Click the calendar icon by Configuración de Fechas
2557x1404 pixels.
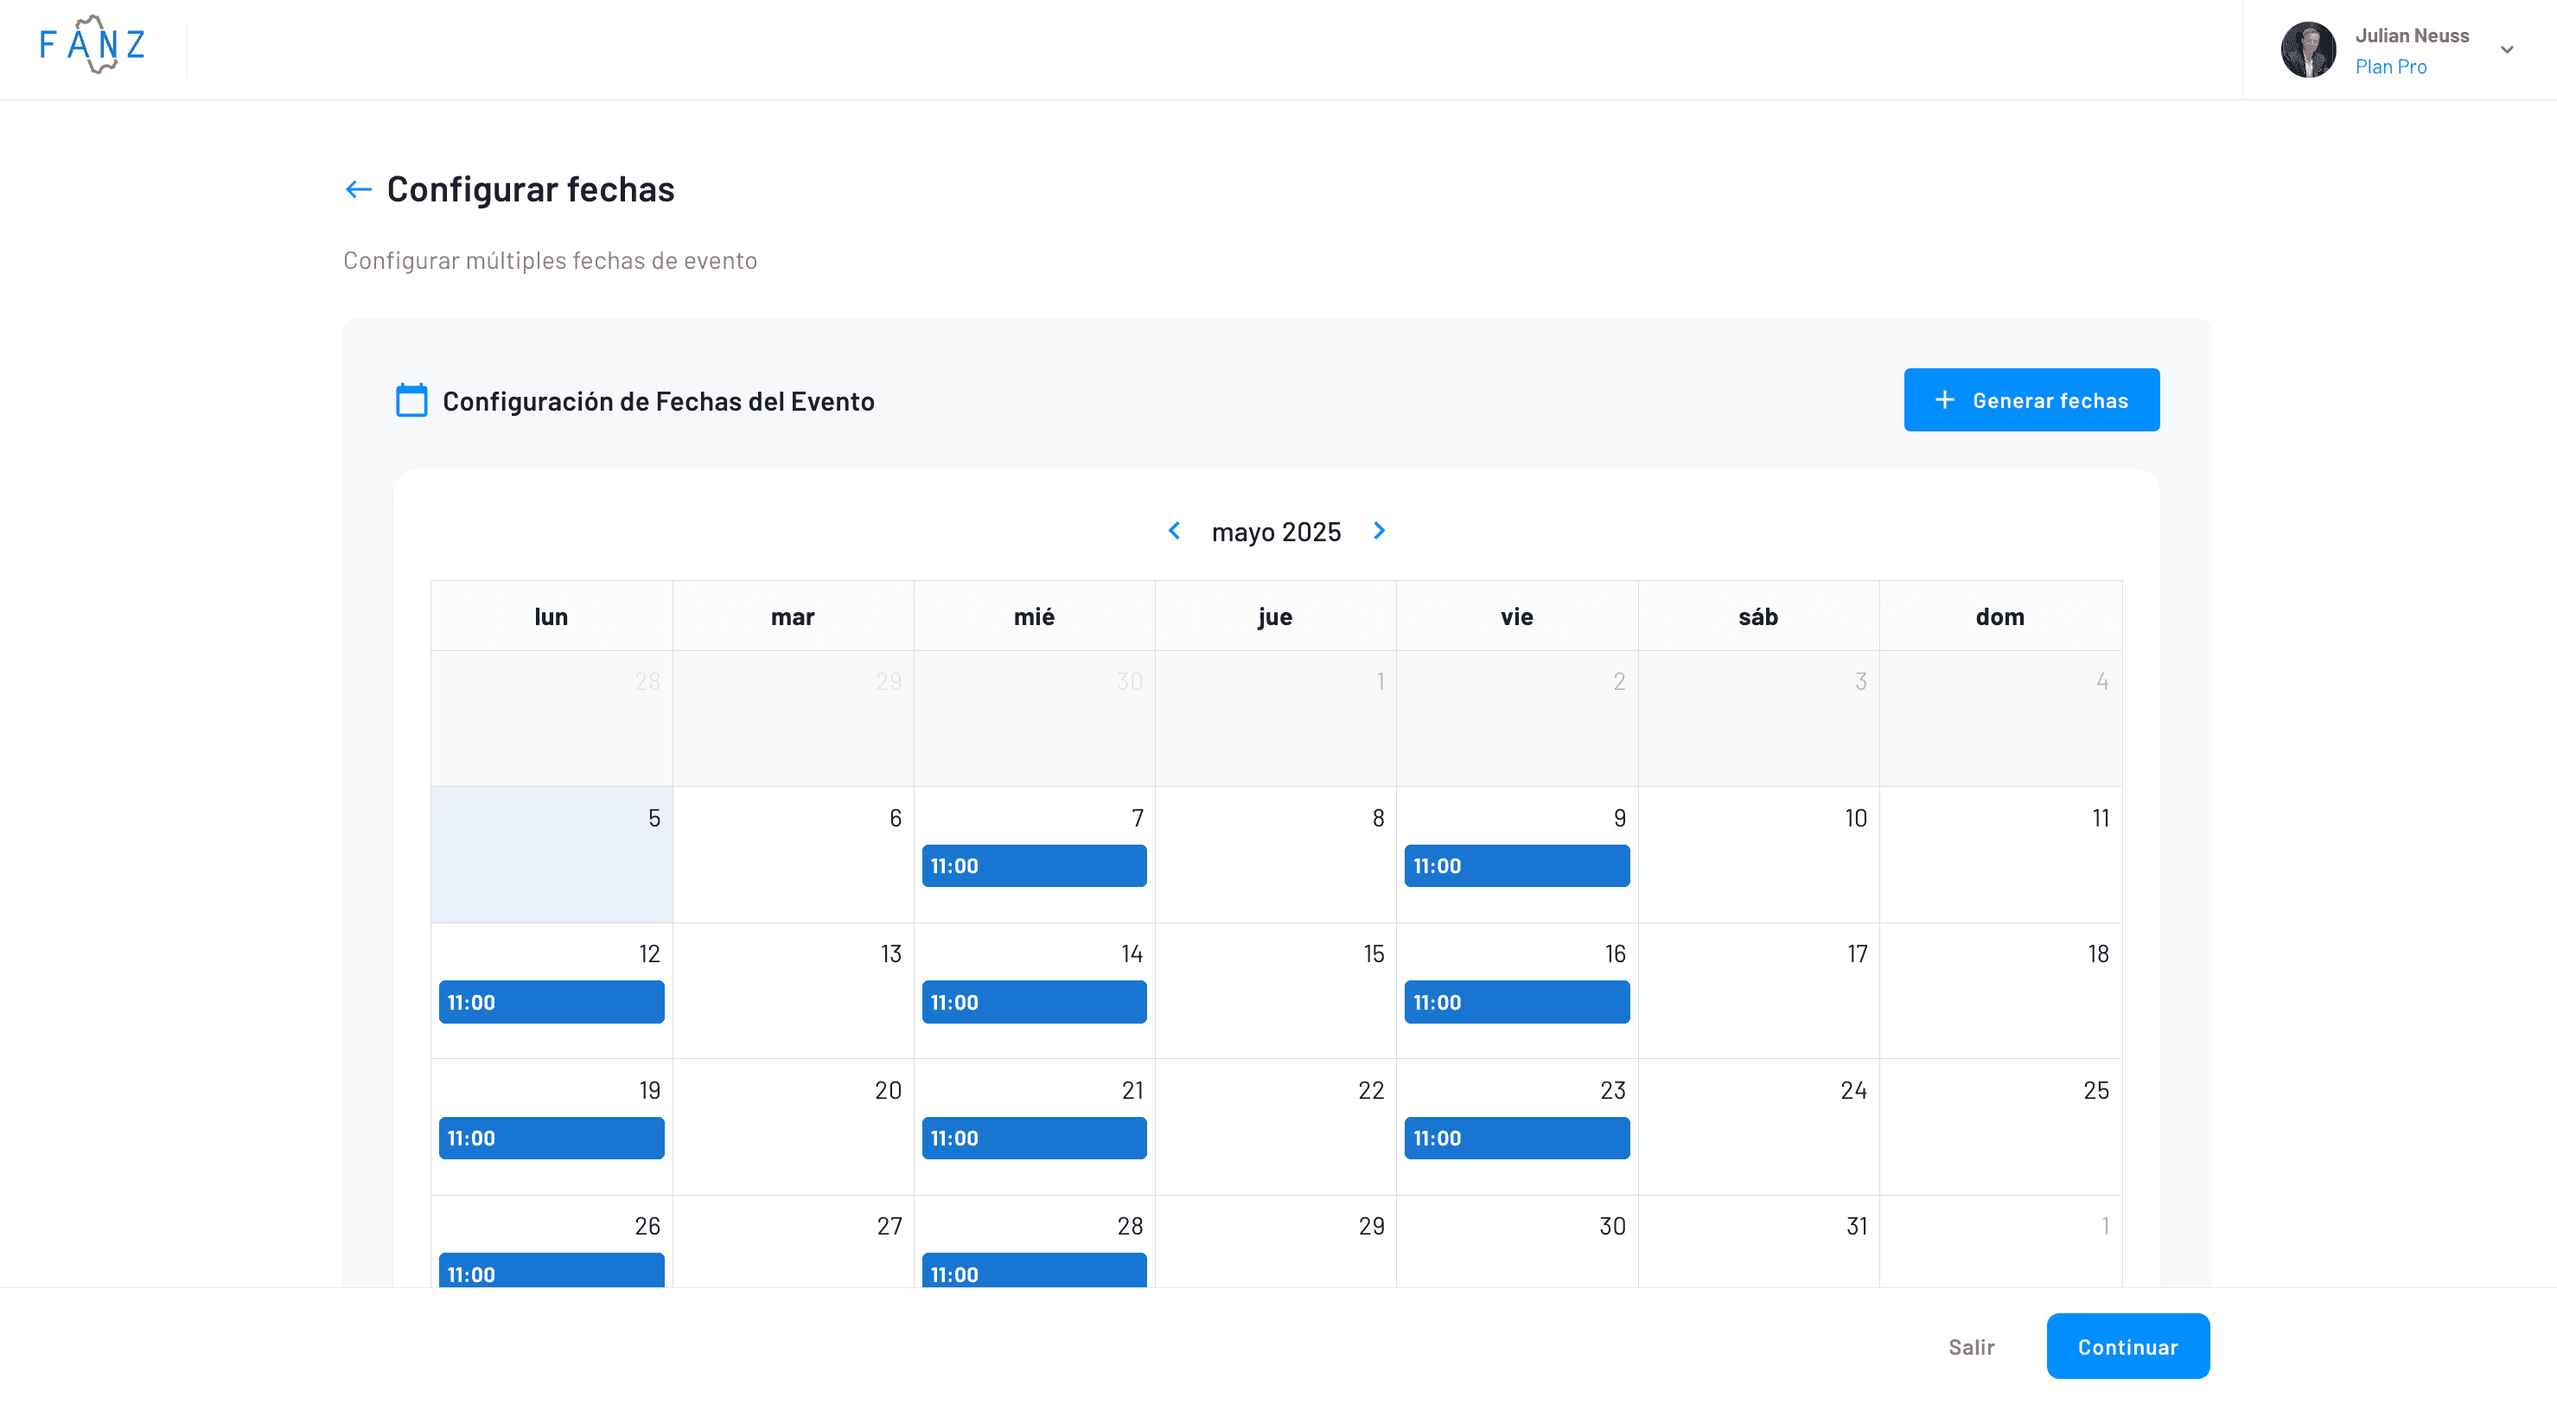tap(411, 400)
